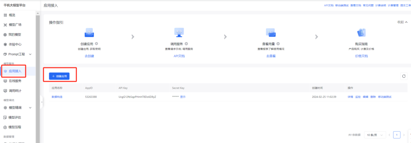Click 移动端测试 in the 数据构造 row

pyautogui.click(x=384, y=97)
